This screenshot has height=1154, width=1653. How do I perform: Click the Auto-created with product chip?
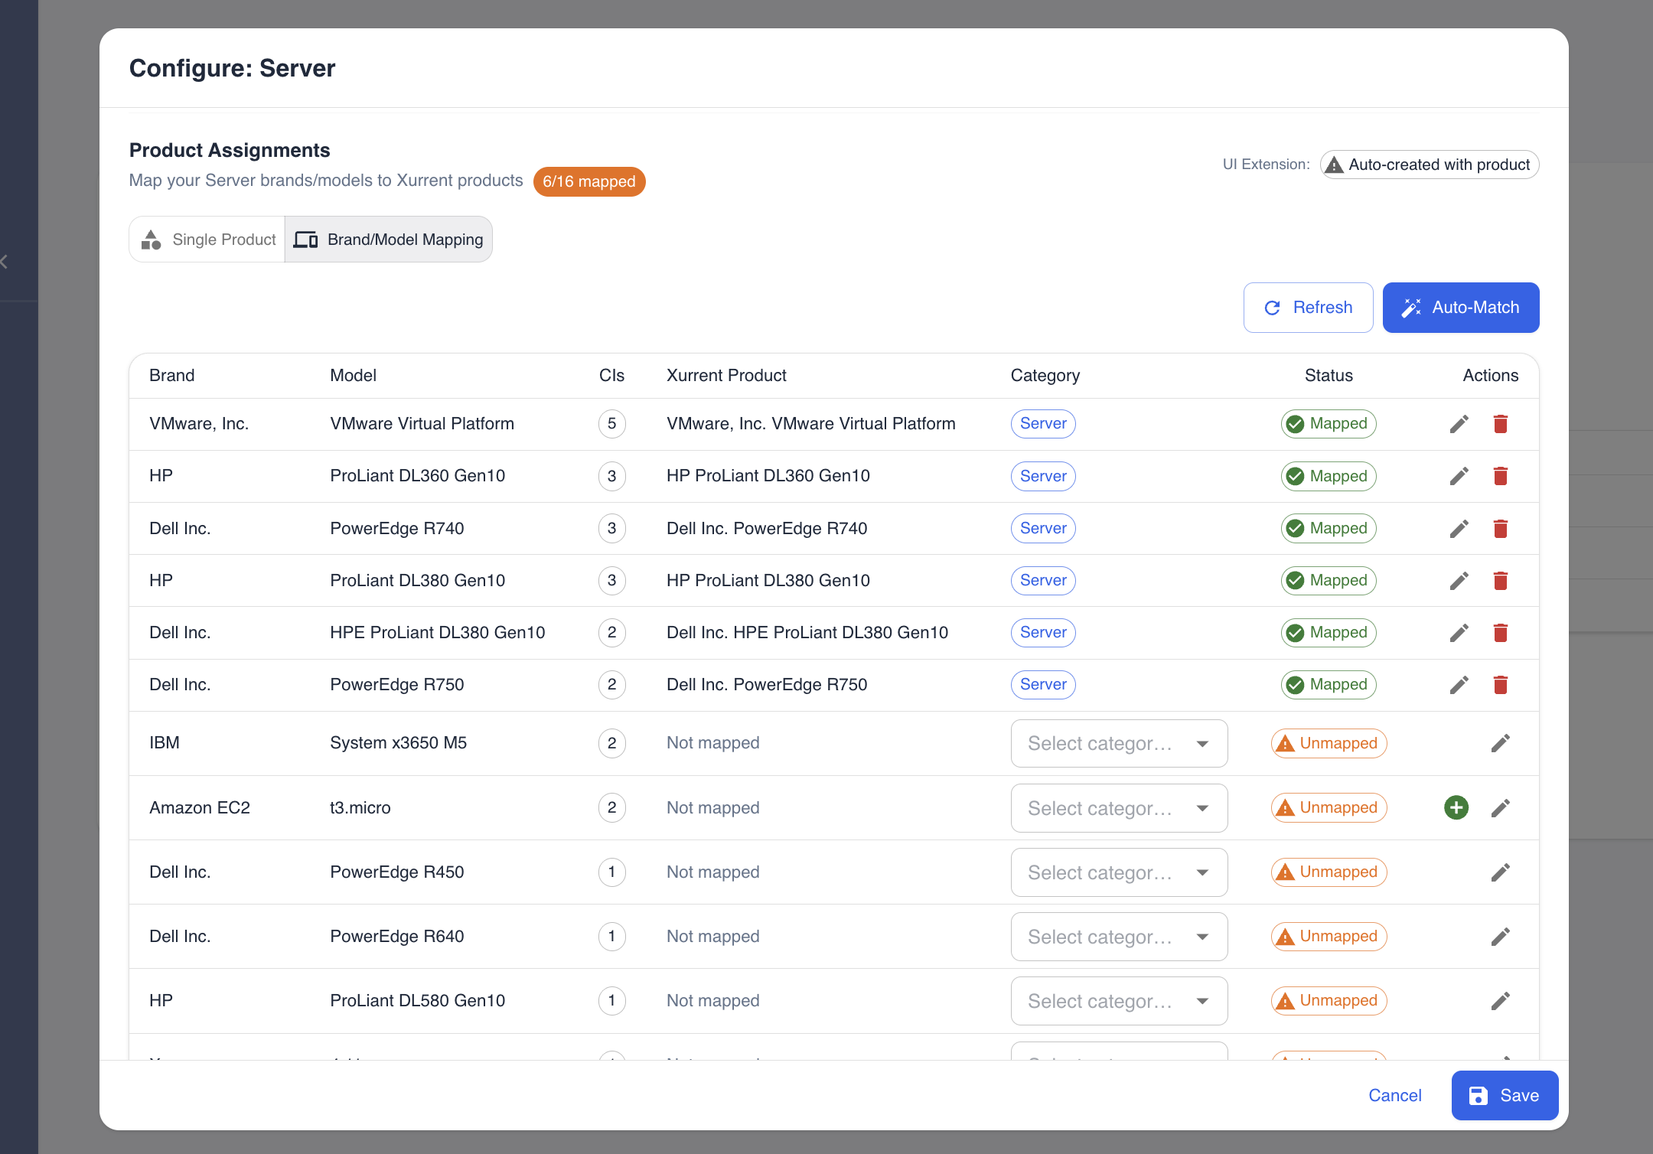(1429, 165)
